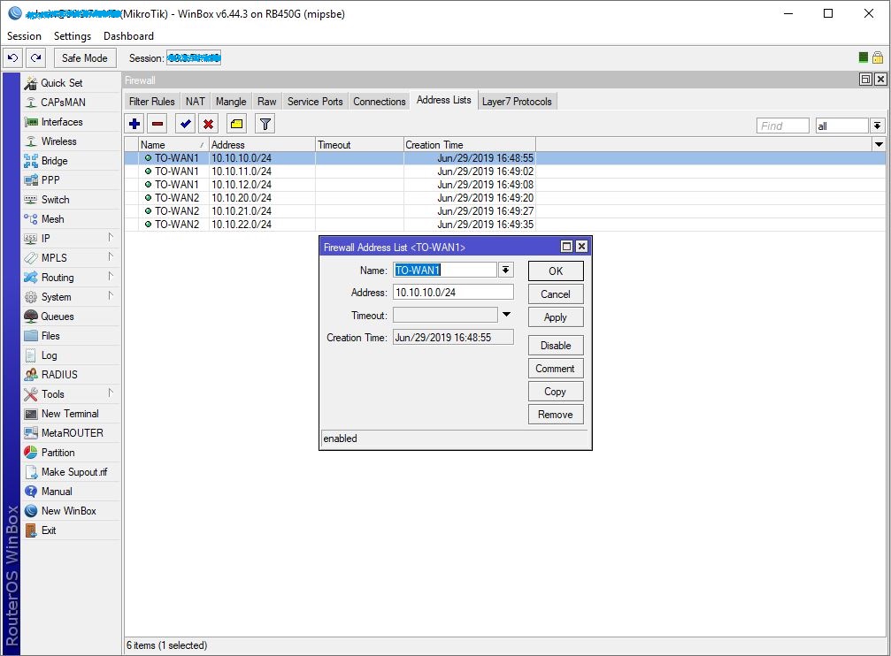Expand the Timeout field arrow
Screen dimensions: 891x656
(506, 315)
